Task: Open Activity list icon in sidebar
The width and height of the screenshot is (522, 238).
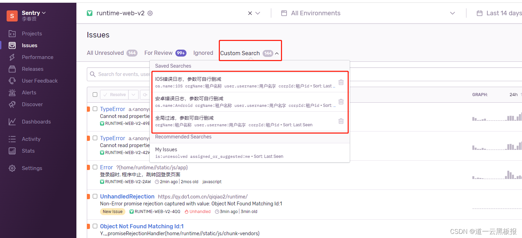Action: (x=12, y=139)
